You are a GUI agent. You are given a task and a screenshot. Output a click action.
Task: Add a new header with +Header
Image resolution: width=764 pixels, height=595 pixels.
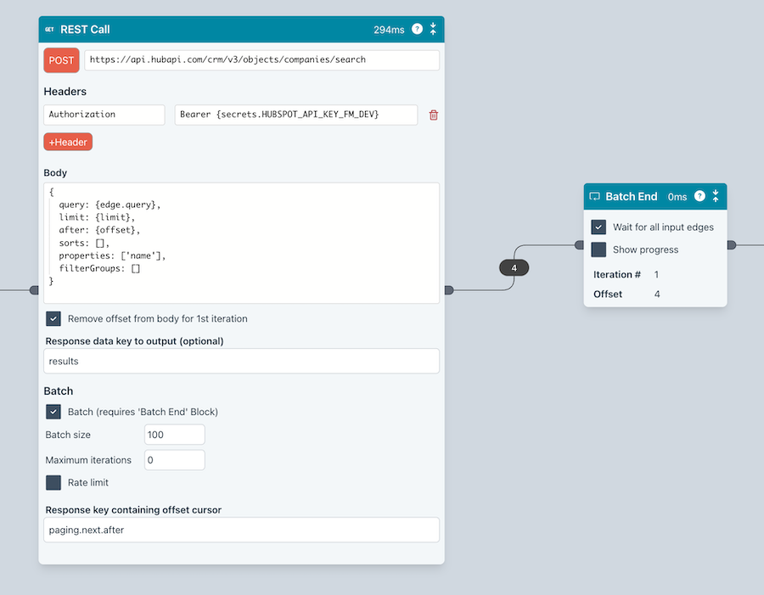pyautogui.click(x=68, y=142)
